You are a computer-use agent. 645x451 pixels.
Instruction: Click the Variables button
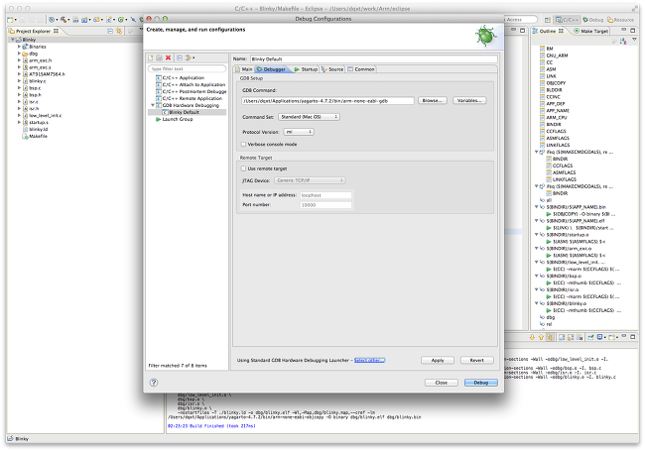coord(469,101)
